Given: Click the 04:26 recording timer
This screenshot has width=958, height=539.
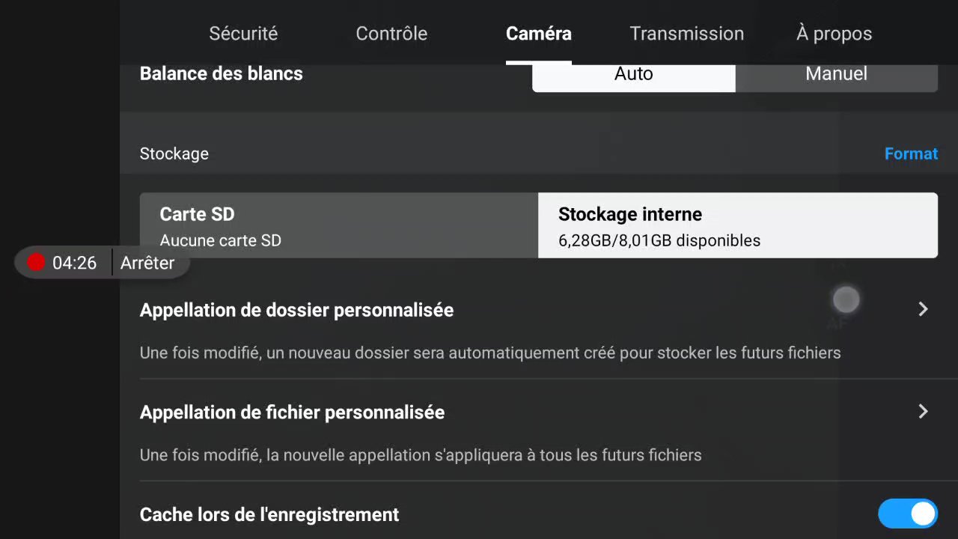Looking at the screenshot, I should (75, 263).
